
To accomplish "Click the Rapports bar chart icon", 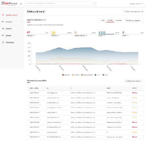I will pyautogui.click(x=3, y=29).
